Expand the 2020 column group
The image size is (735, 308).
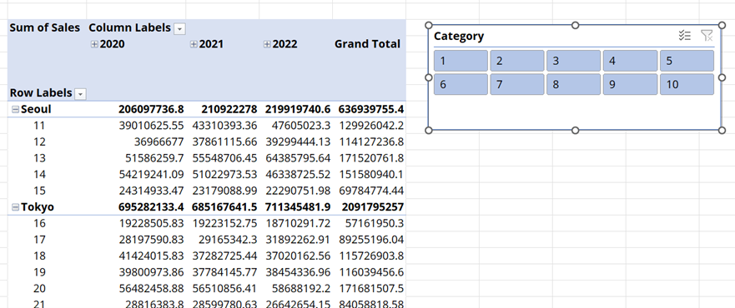coord(94,44)
